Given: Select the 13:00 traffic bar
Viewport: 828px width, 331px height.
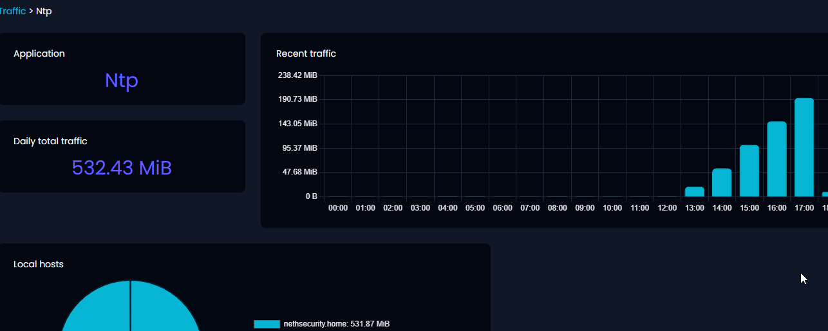Looking at the screenshot, I should [694, 192].
